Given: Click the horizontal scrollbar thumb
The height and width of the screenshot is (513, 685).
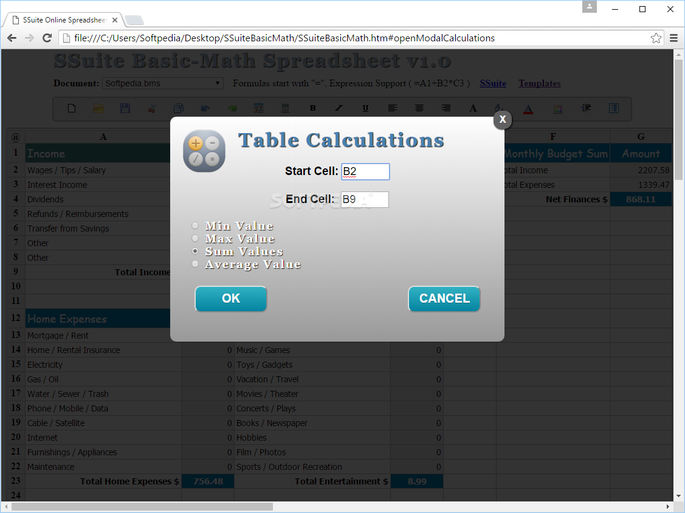Looking at the screenshot, I should [142, 506].
